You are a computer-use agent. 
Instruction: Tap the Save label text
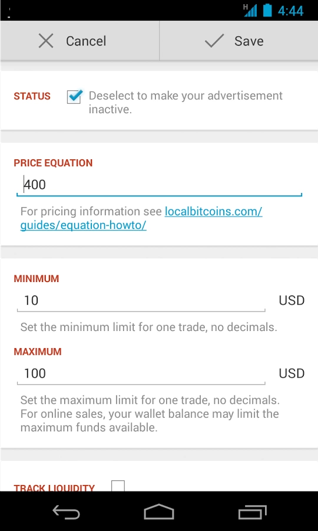coord(249,41)
